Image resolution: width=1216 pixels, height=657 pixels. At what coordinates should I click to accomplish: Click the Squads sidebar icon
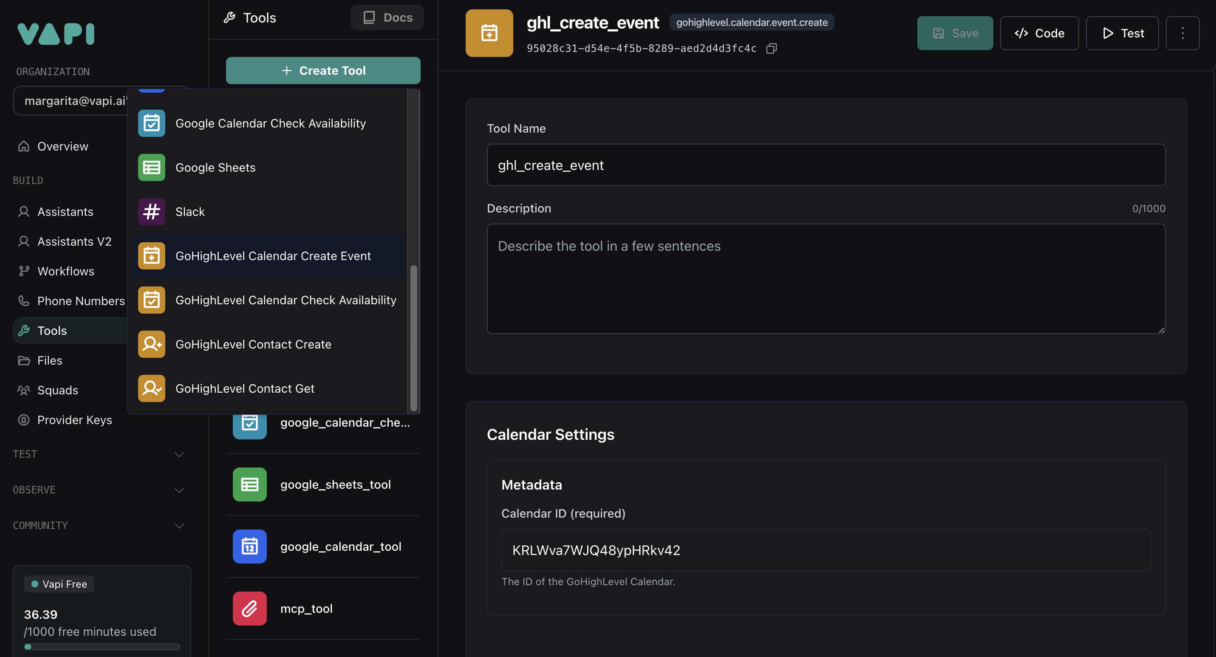(24, 390)
